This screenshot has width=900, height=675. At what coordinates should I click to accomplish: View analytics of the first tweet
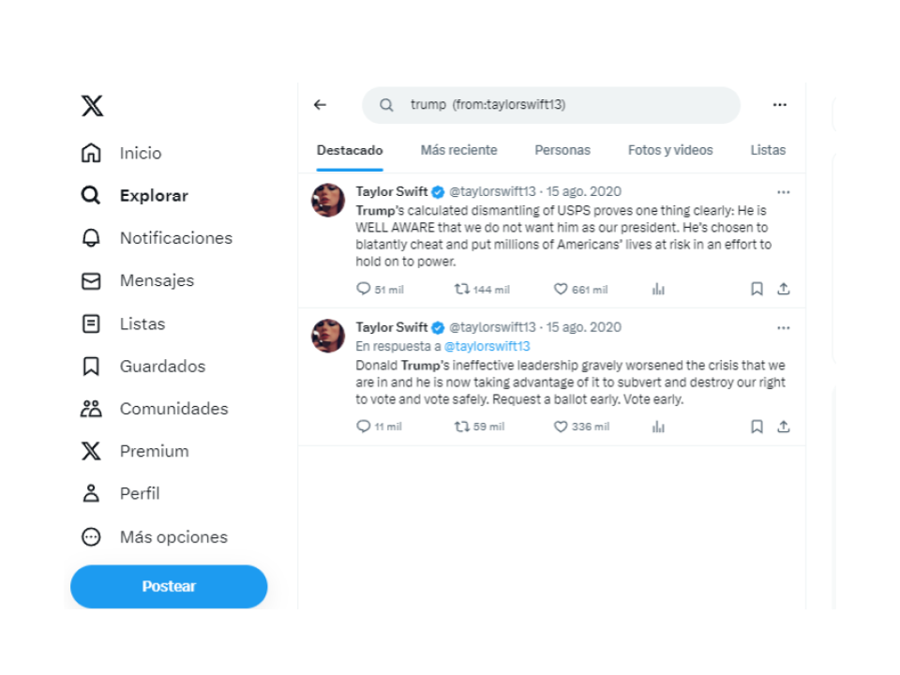tap(658, 290)
